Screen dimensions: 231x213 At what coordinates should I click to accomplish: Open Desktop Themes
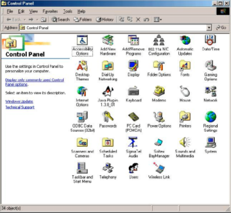pos(82,71)
